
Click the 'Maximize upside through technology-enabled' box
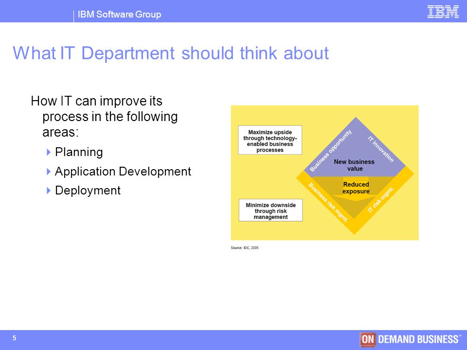coord(270,140)
